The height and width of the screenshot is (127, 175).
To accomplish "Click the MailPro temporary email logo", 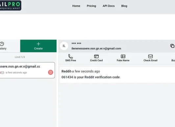I will coord(10,6).
